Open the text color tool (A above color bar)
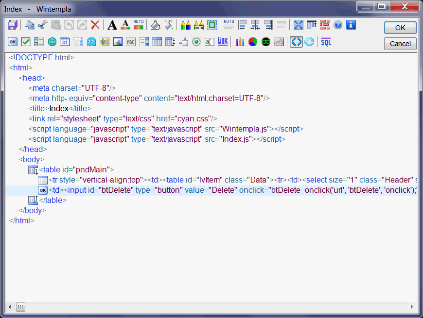The height and width of the screenshot is (318, 423). (125, 25)
